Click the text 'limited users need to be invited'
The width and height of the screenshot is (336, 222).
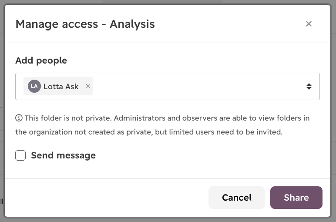point(226,132)
